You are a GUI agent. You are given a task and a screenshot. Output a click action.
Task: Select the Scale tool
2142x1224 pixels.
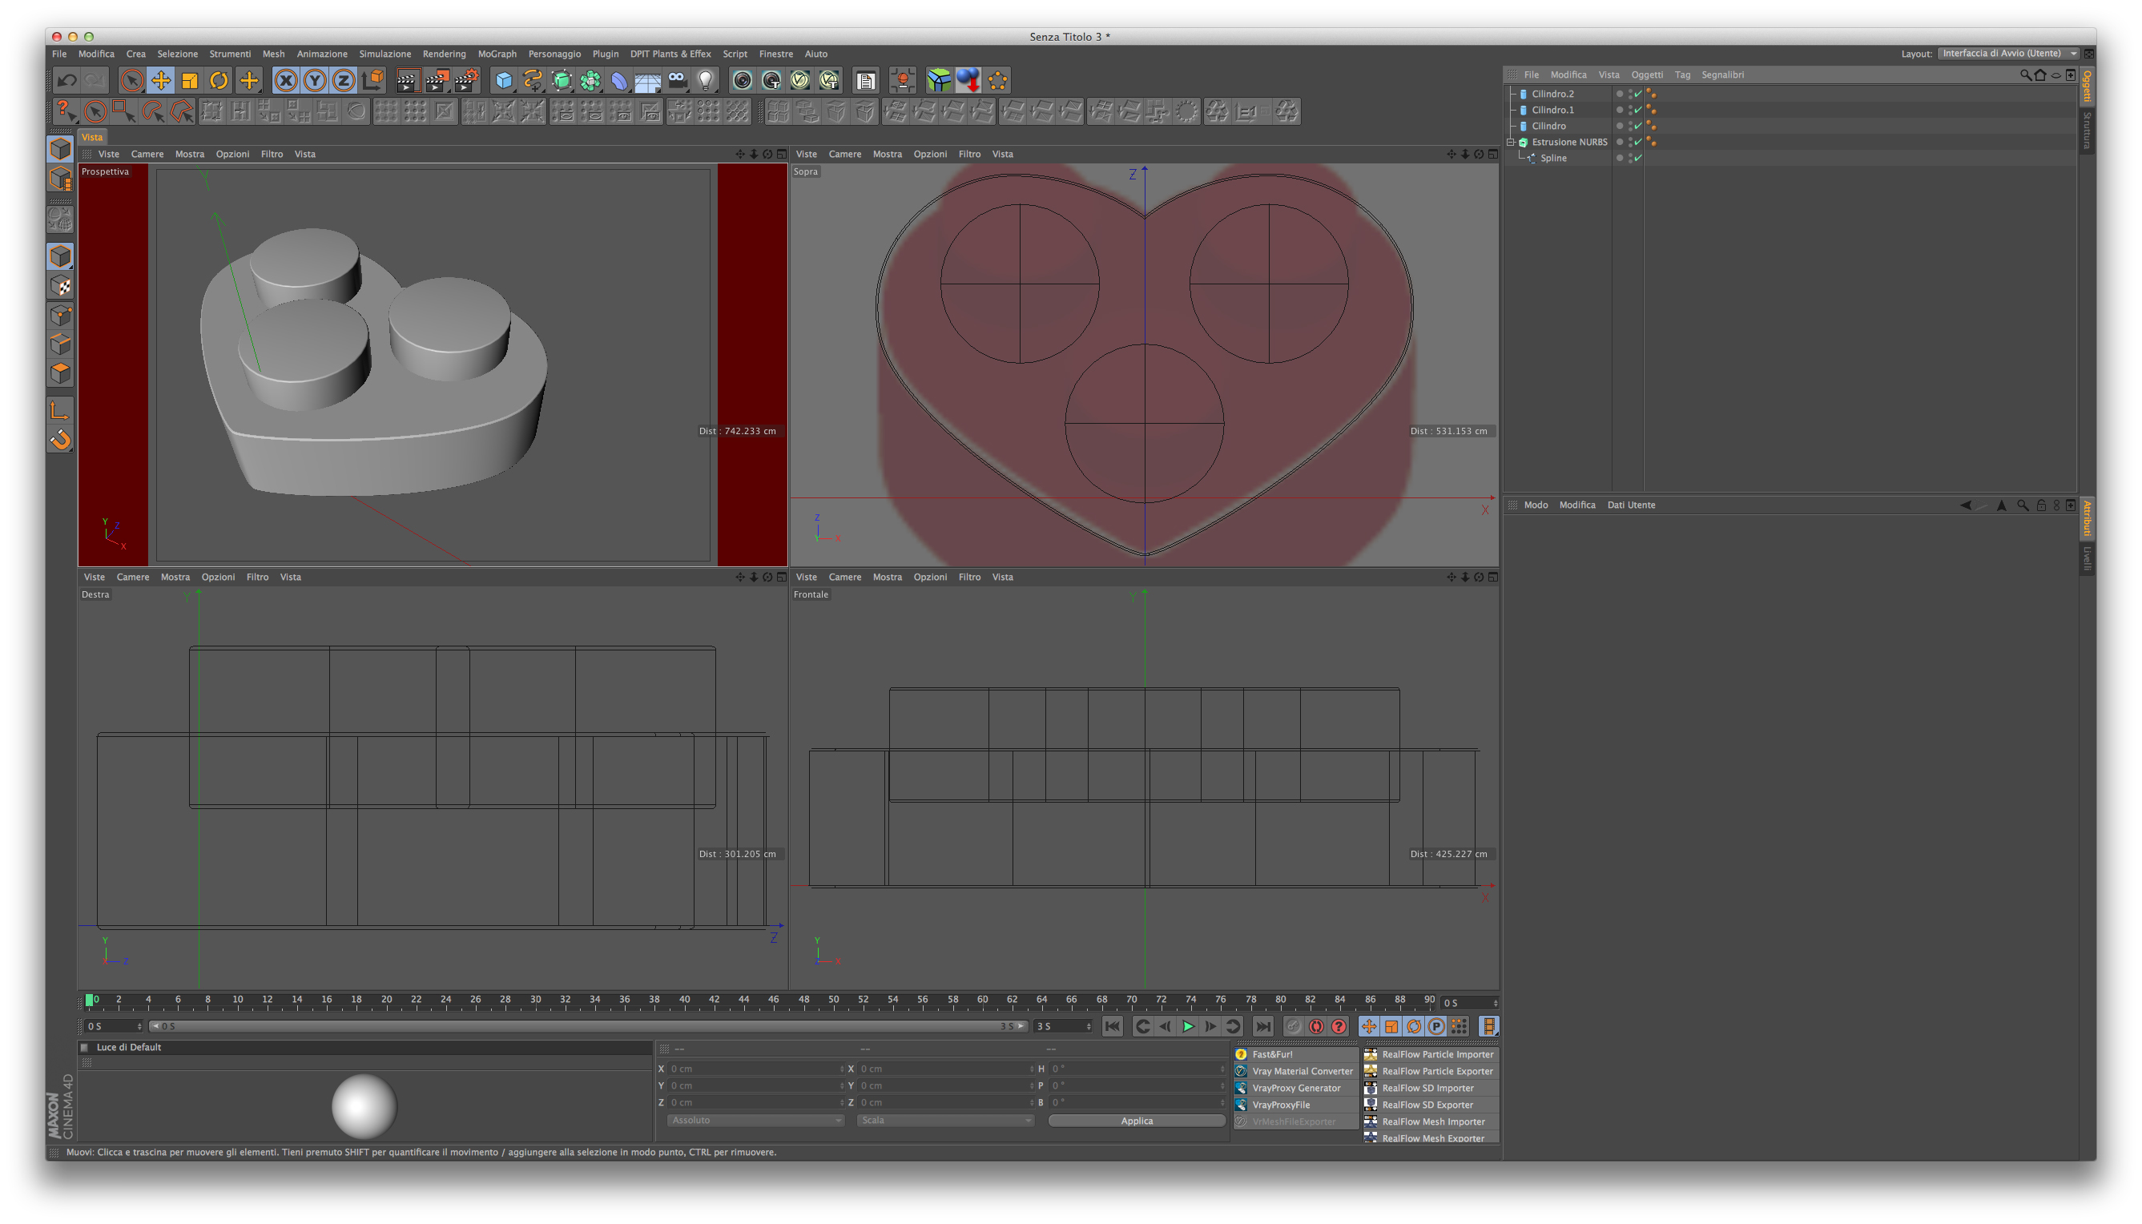pos(190,81)
